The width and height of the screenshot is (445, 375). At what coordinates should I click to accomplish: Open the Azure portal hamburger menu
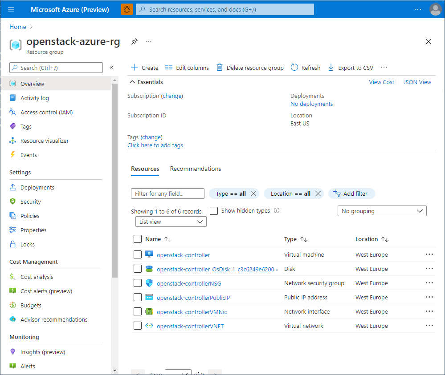[11, 9]
